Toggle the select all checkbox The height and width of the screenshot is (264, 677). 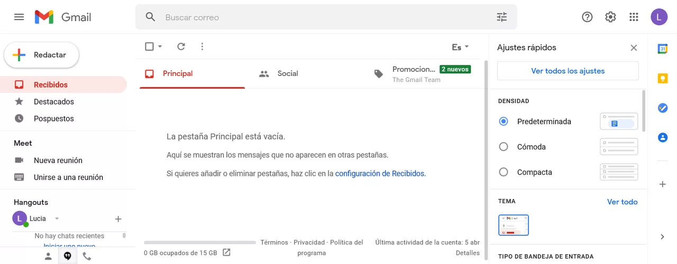pyautogui.click(x=149, y=46)
